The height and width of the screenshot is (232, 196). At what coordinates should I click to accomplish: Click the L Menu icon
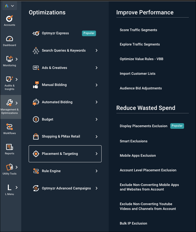pos(10,187)
